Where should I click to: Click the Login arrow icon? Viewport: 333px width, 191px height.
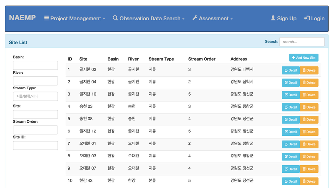coord(307,18)
